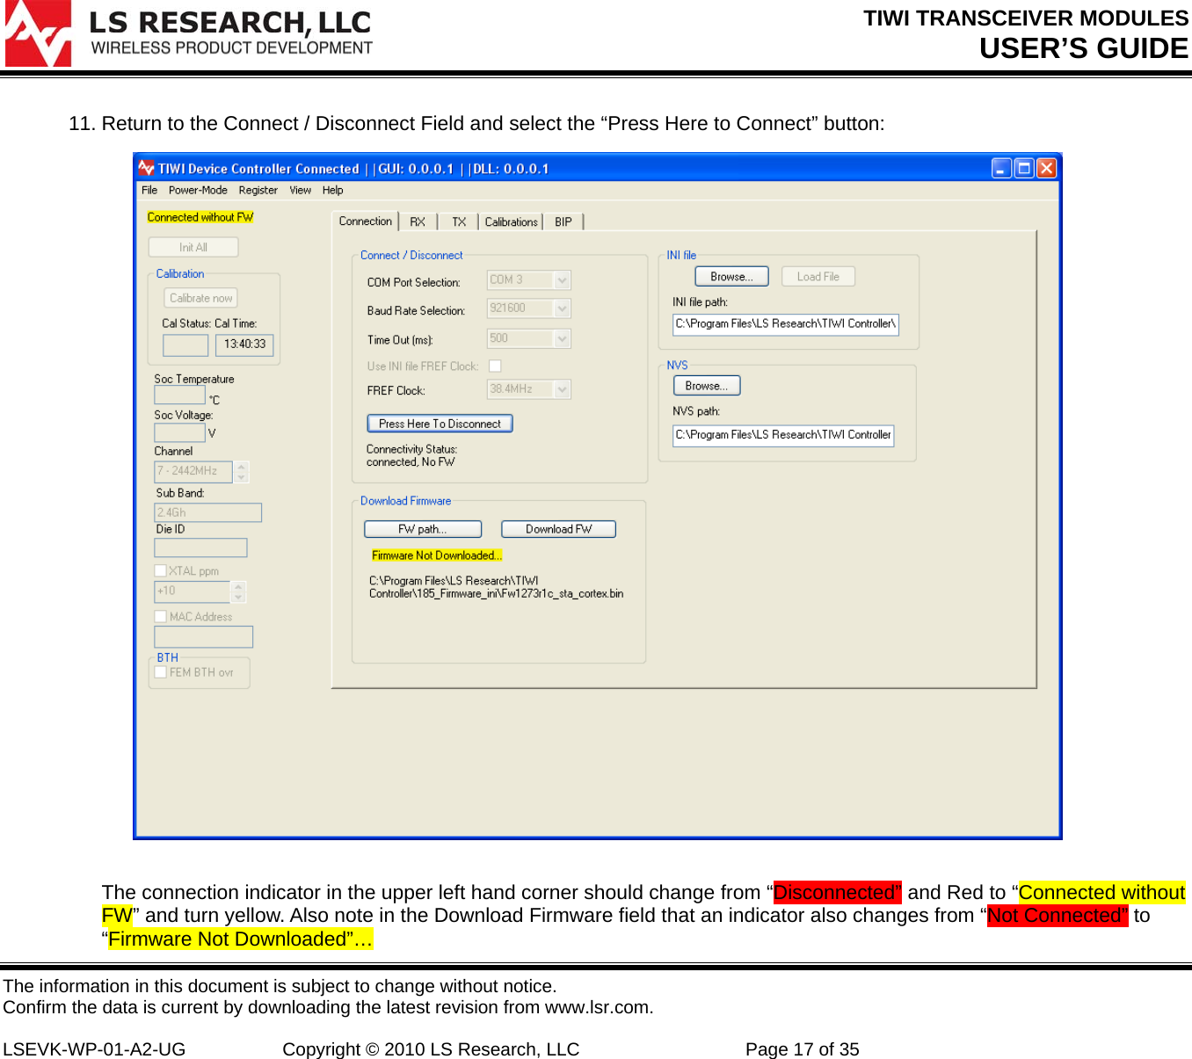Expand the FREF Clock dropdown
Image resolution: width=1192 pixels, height=1059 pixels.
(x=563, y=388)
